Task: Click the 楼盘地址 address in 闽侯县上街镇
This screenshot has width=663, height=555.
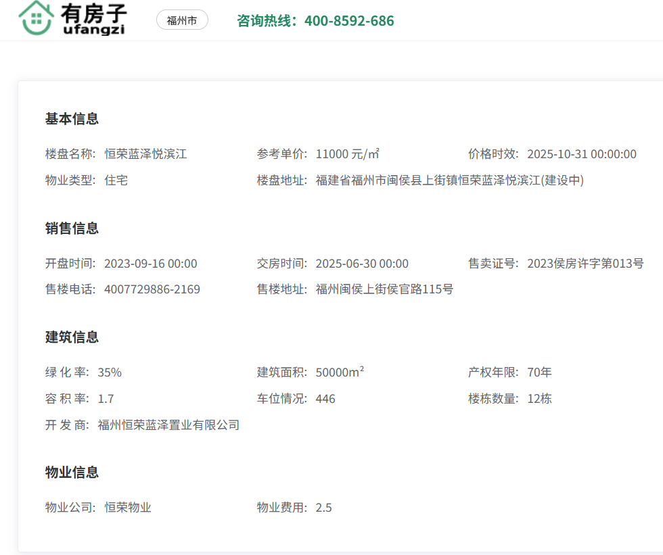Action: tap(449, 180)
